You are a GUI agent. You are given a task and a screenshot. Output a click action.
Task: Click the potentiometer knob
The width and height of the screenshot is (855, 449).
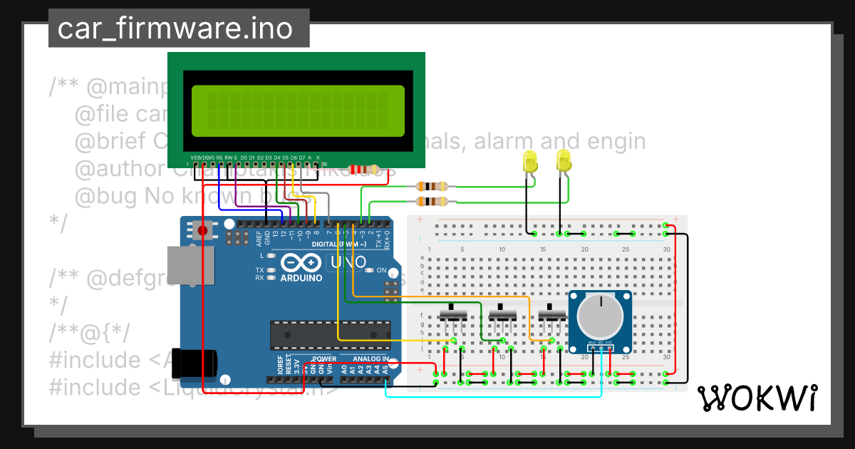coord(600,317)
